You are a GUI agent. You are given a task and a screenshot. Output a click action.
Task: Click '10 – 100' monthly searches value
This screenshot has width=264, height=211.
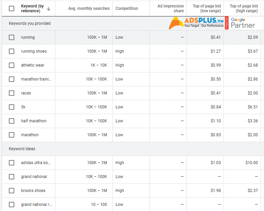[99, 205]
